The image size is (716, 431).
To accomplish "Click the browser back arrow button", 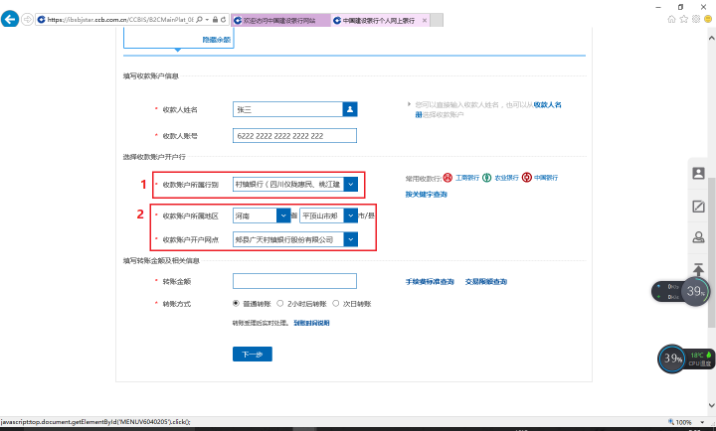I will [x=11, y=19].
